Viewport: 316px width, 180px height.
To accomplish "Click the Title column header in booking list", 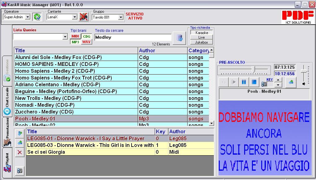I will point(90,132).
